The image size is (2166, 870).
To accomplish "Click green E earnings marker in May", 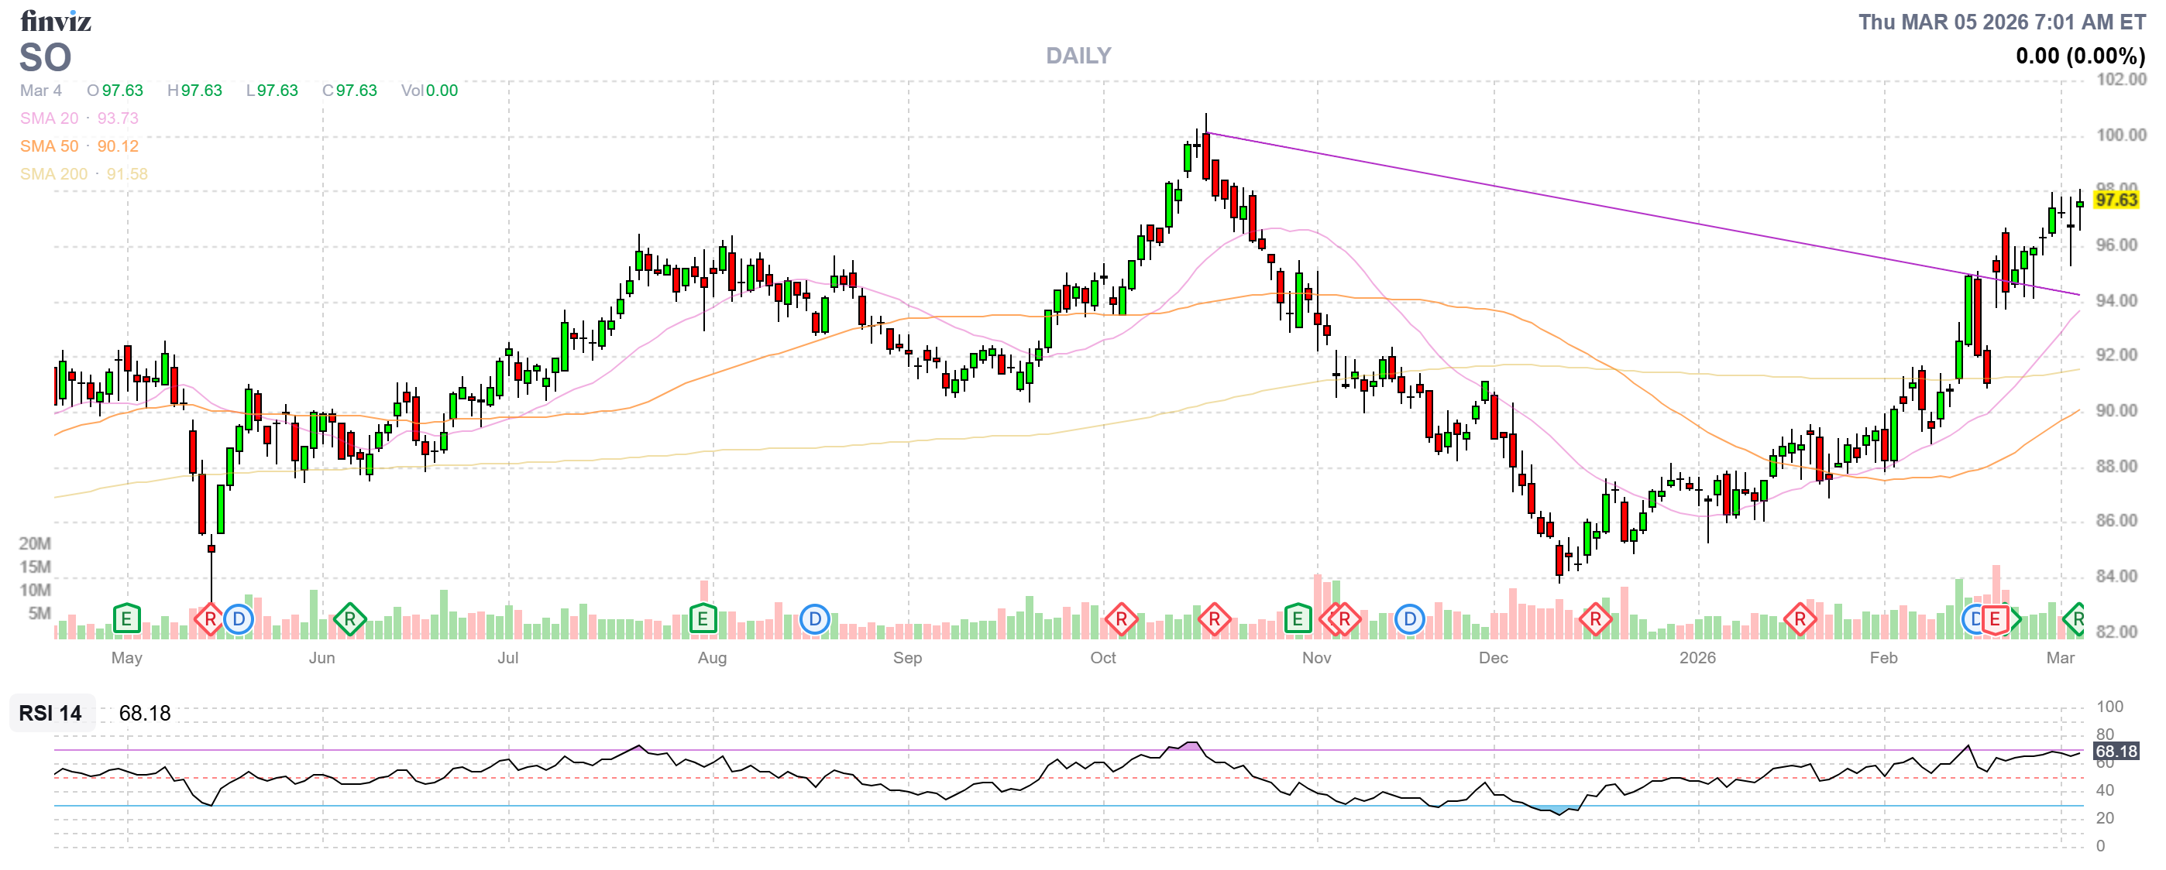I will [126, 620].
